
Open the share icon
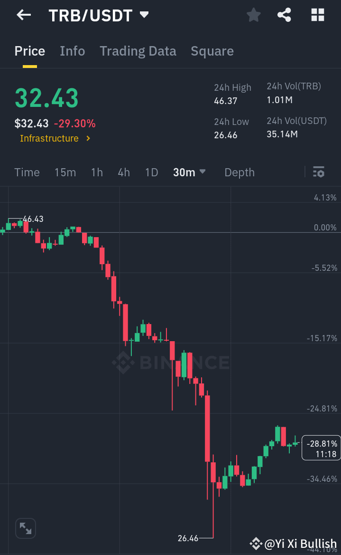284,15
